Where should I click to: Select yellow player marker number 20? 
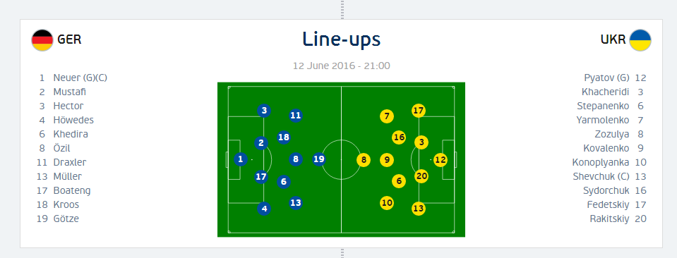tap(421, 176)
